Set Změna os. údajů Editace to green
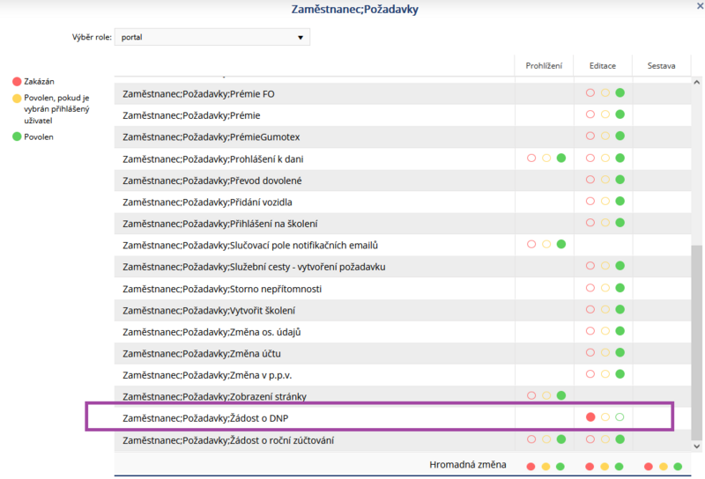705x479 pixels. pyautogui.click(x=620, y=331)
